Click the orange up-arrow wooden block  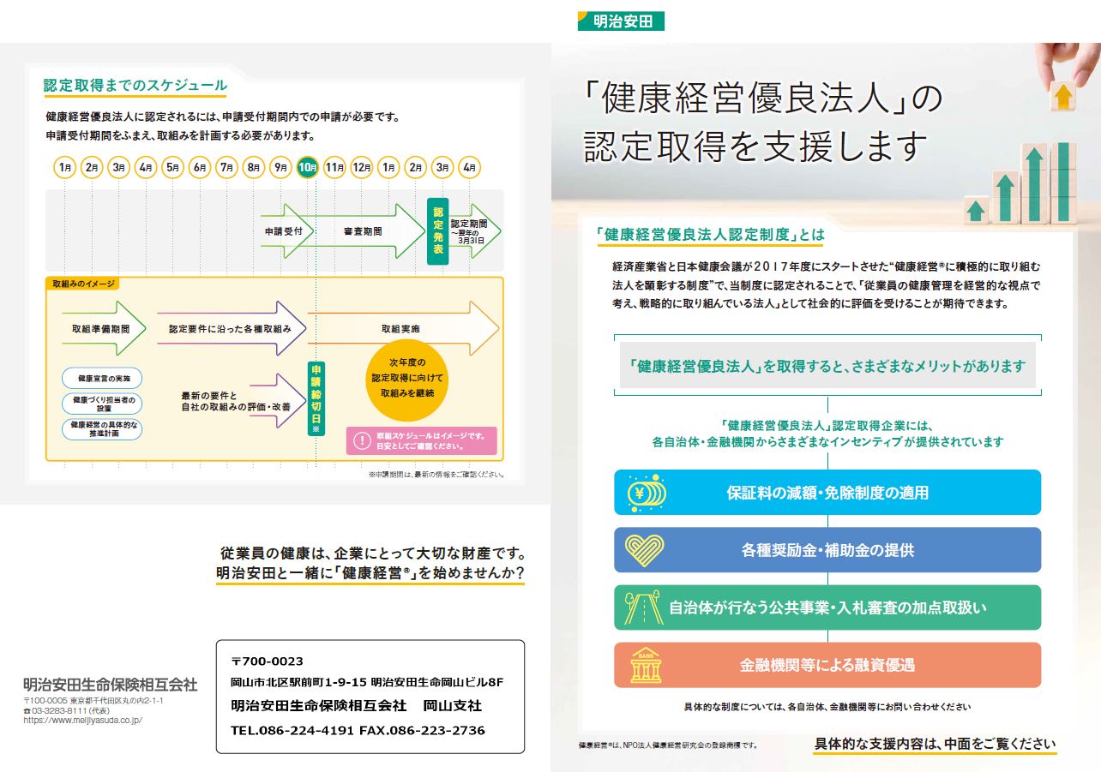(x=1063, y=95)
